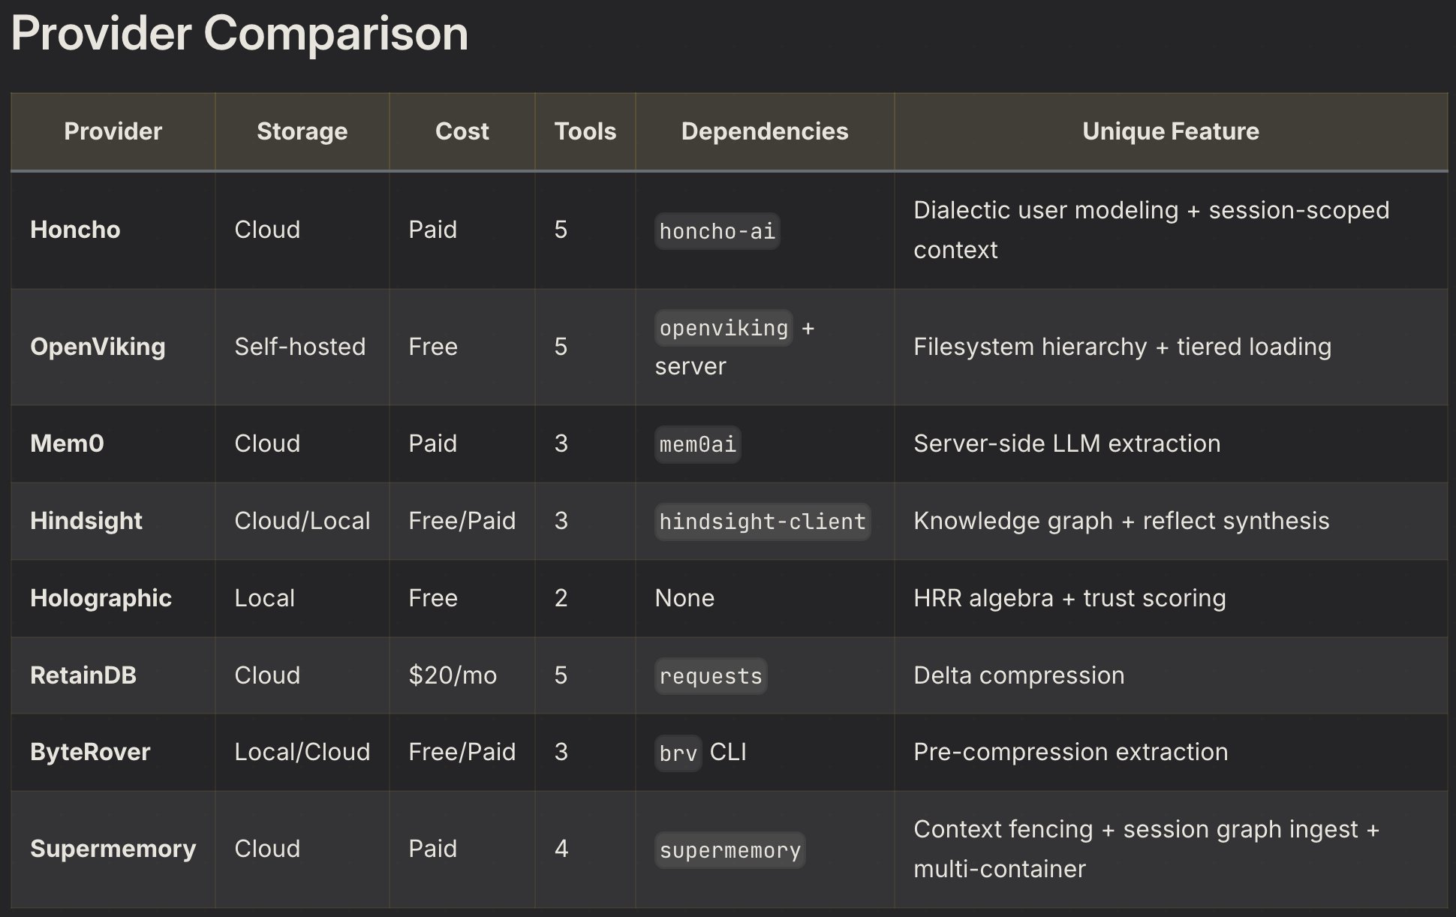This screenshot has width=1456, height=917.
Task: Click the $20/mo cost cell
Action: click(x=453, y=675)
